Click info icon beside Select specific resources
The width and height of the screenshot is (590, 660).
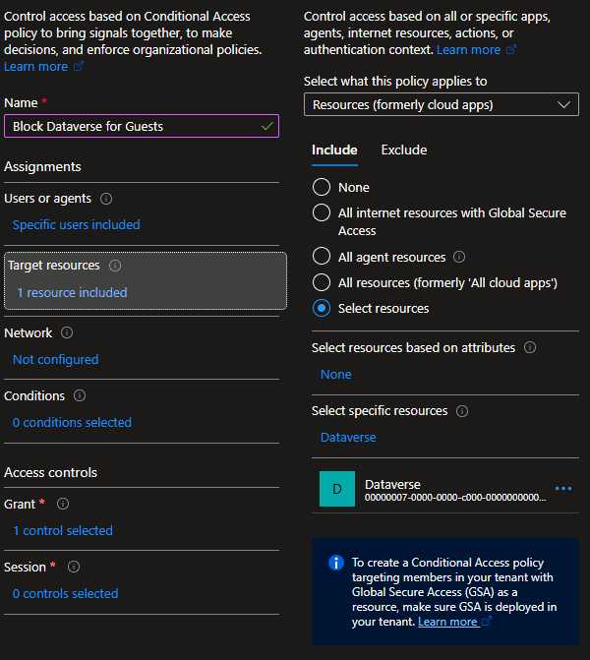click(x=462, y=411)
